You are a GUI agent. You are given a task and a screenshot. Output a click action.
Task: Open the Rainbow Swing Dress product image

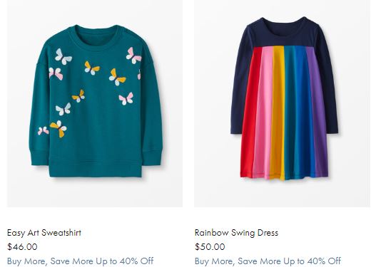click(283, 103)
